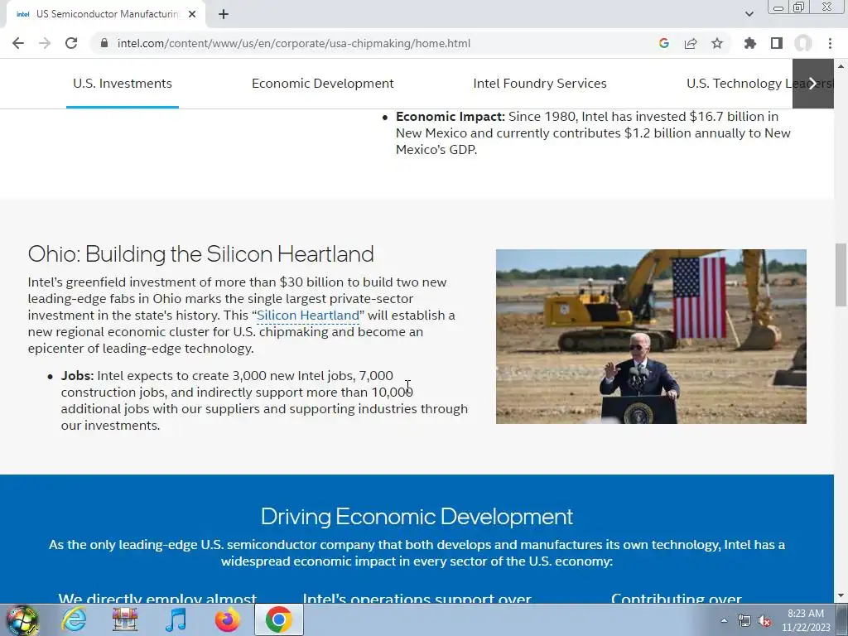Image resolution: width=848 pixels, height=636 pixels.
Task: View site security lock info
Action: click(104, 43)
